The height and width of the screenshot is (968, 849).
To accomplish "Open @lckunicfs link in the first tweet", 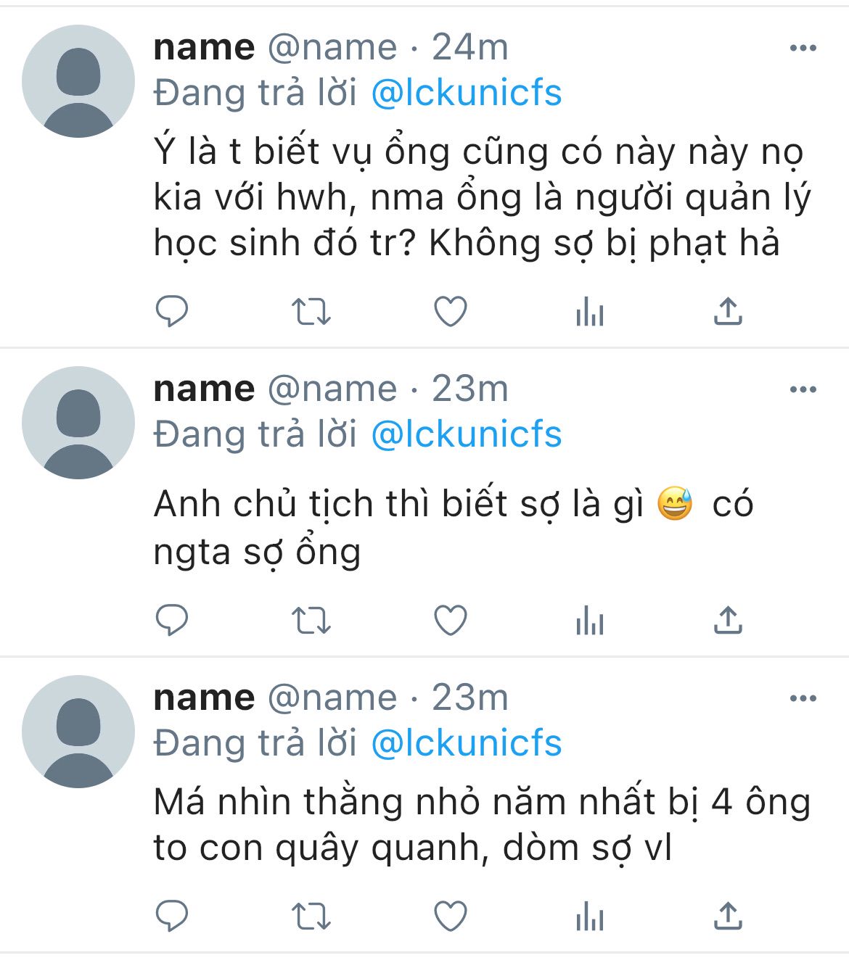I will (467, 93).
